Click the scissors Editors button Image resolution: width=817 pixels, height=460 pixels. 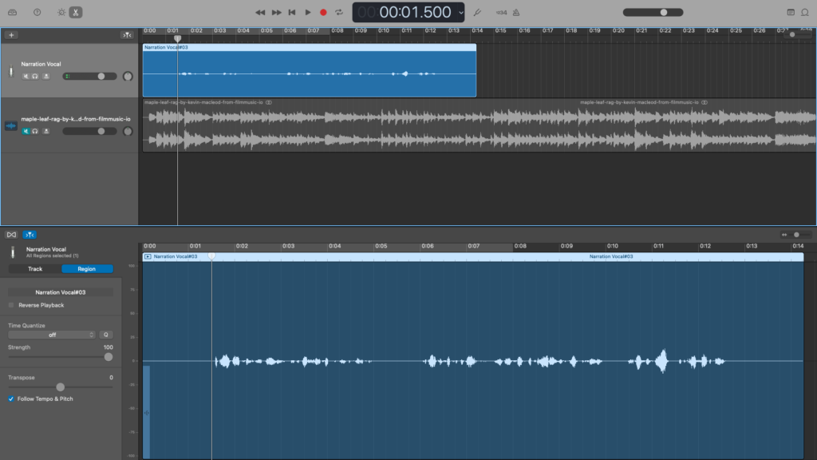point(76,12)
